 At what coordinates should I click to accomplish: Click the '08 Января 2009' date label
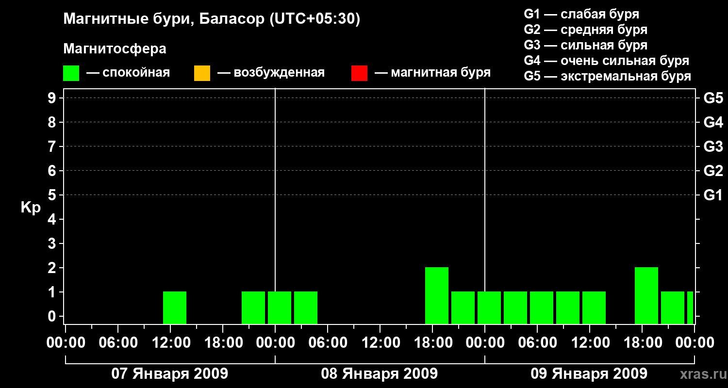click(380, 373)
